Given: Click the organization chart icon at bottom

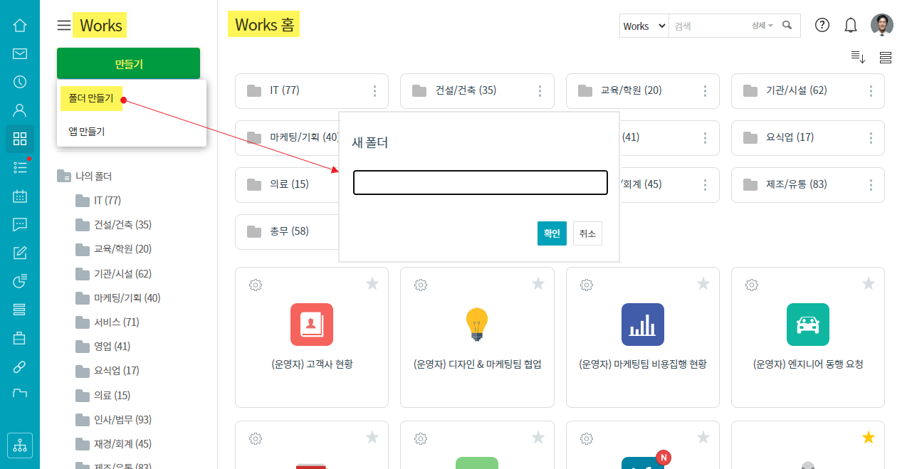Looking at the screenshot, I should (20, 446).
